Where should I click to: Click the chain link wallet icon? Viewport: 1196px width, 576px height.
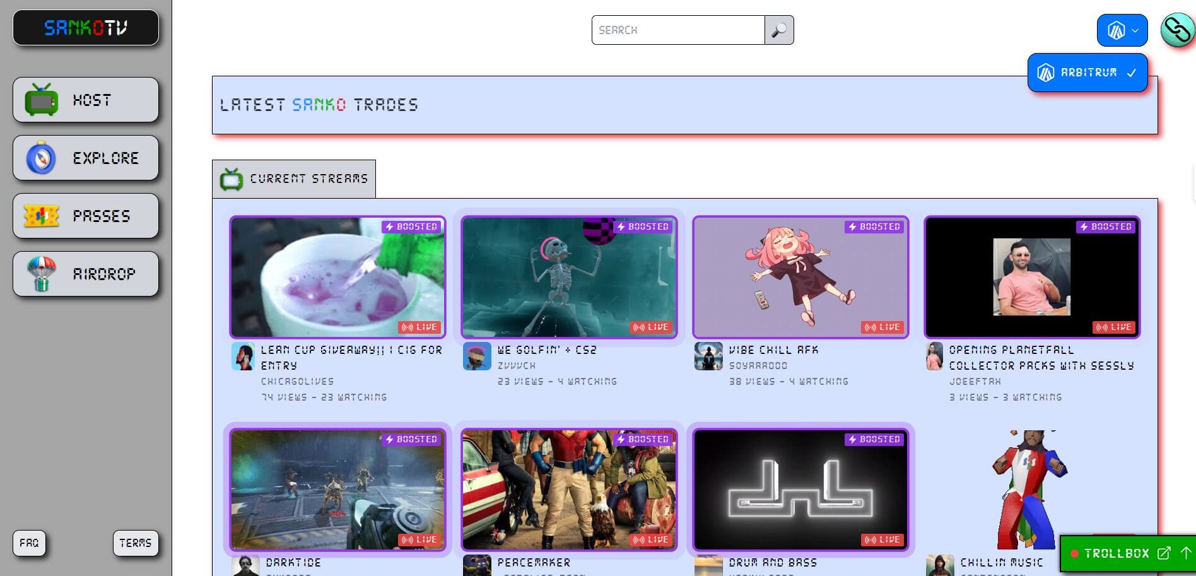click(x=1177, y=30)
